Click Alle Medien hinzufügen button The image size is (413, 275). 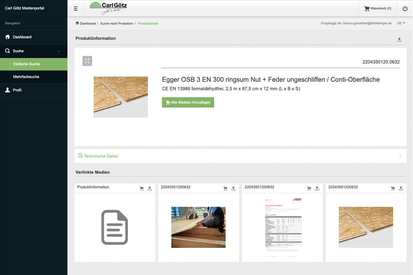(188, 102)
